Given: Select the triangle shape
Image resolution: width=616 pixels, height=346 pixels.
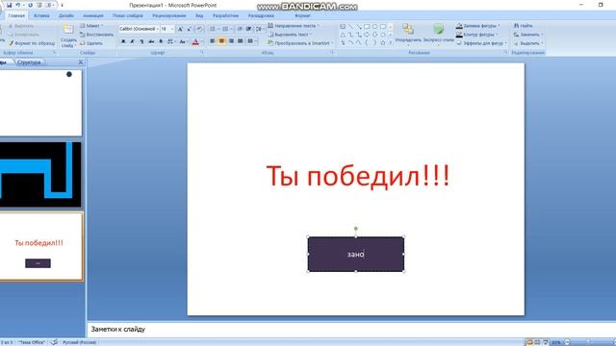Looking at the screenshot, I should [x=343, y=35].
